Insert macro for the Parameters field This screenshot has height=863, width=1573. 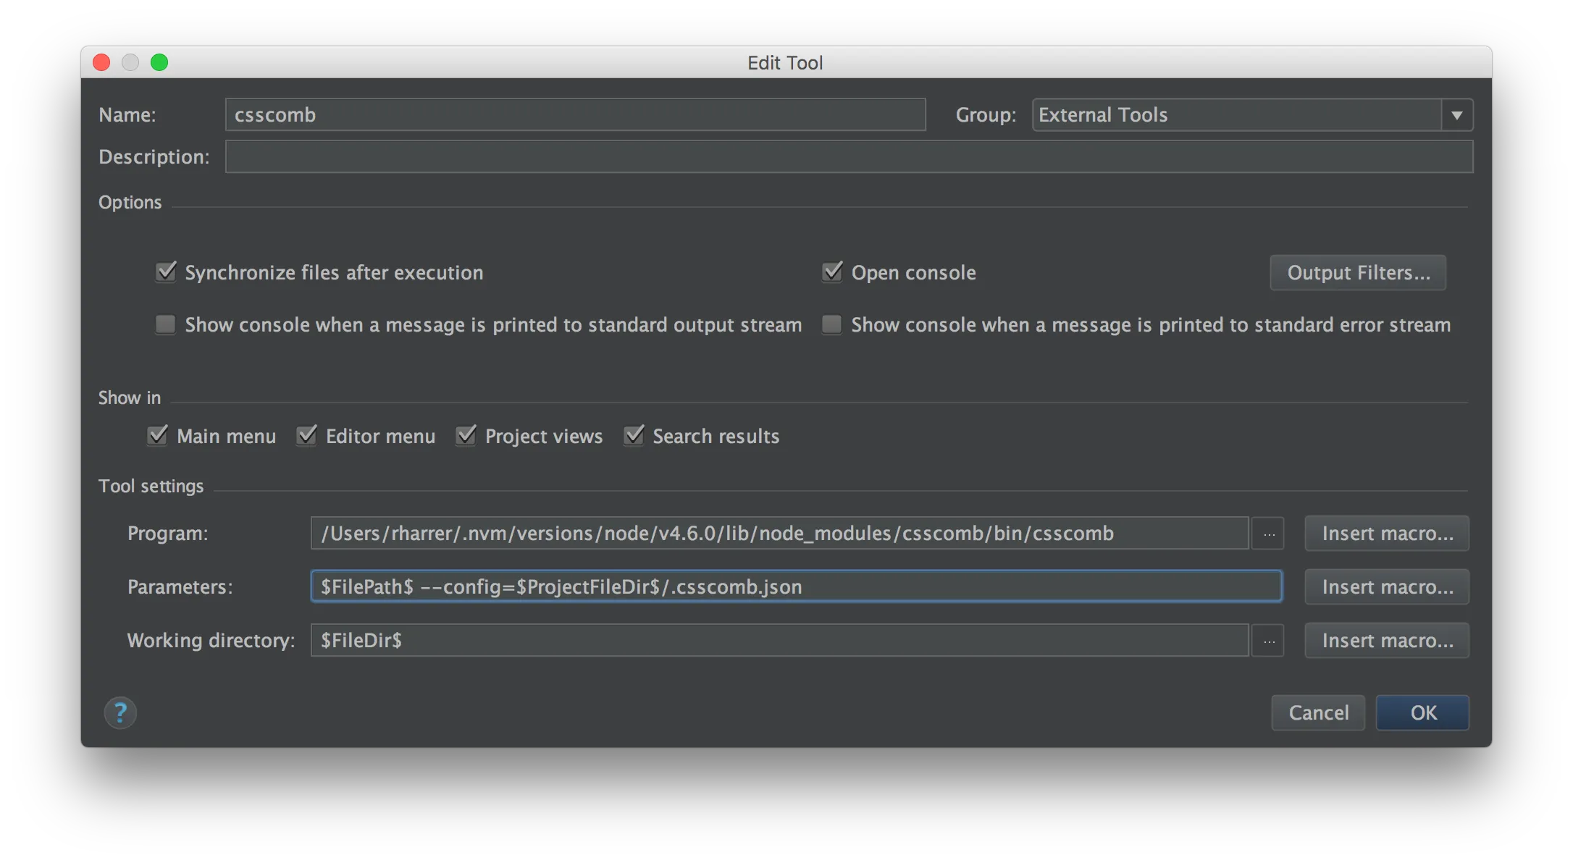click(1387, 587)
